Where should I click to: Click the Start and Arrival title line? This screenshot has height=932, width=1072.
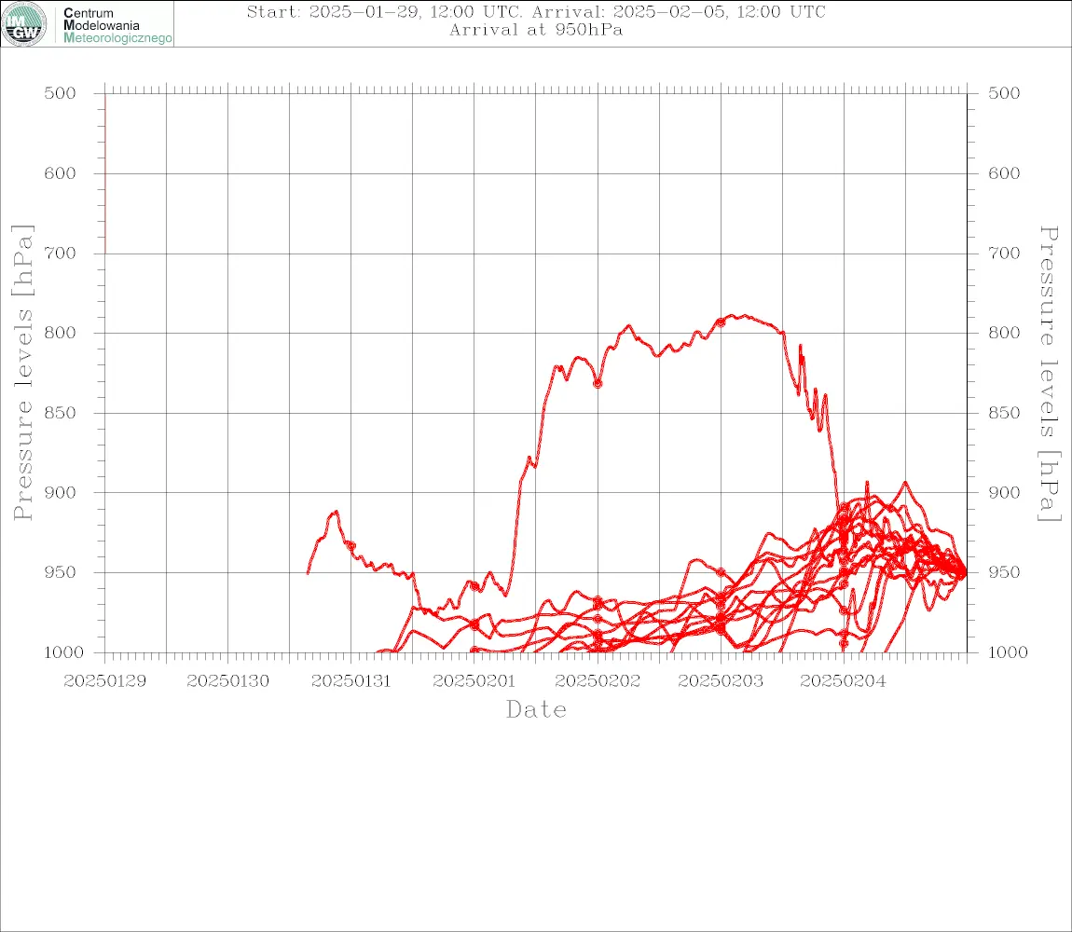coord(536,11)
